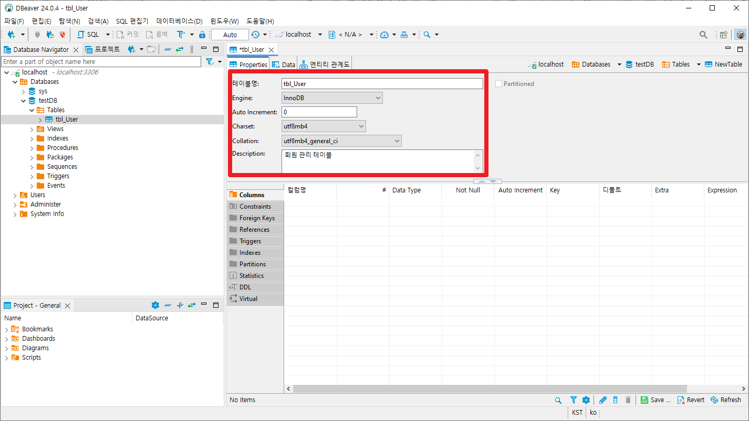Open the active connection localhost dropdown arrow
Viewport: 749px width, 421px height.
click(x=320, y=35)
